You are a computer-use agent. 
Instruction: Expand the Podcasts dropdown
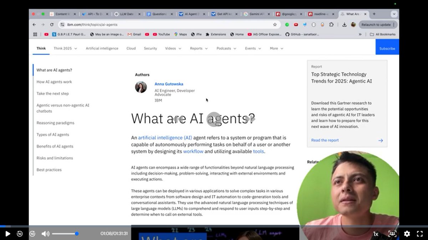226,48
